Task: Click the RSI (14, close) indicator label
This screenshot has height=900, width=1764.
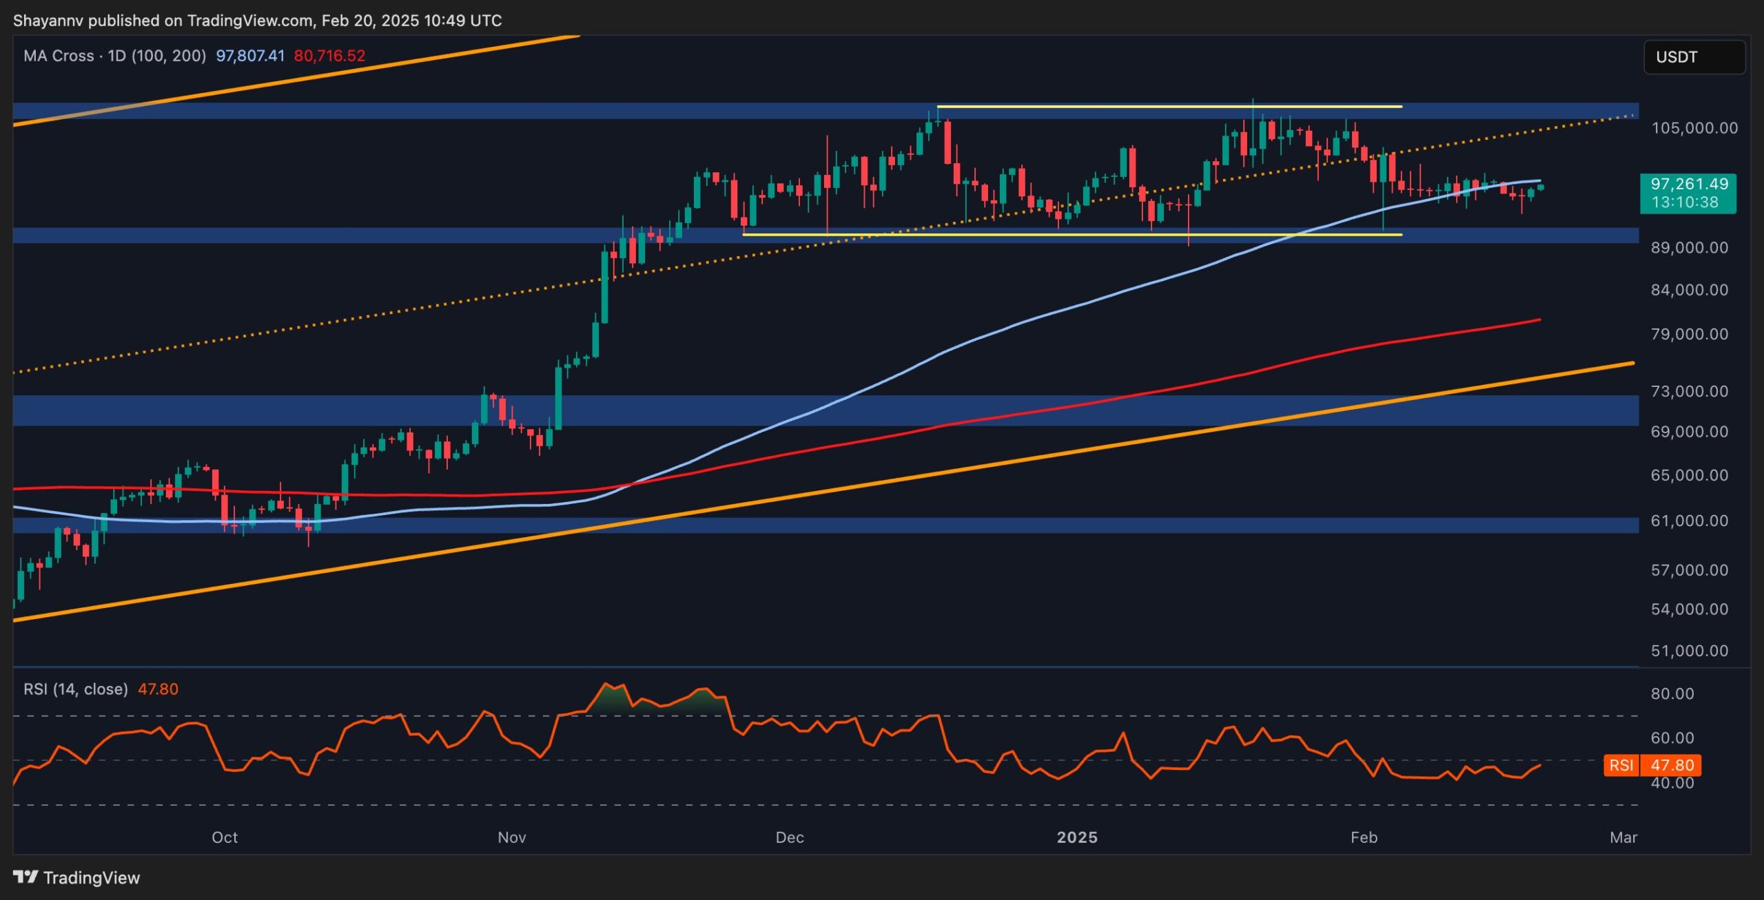Action: (x=76, y=689)
